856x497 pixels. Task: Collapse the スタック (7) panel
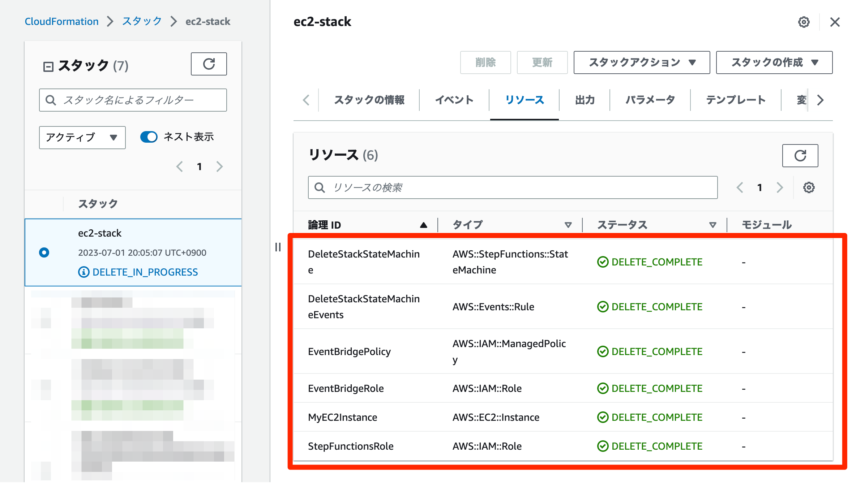(x=49, y=66)
